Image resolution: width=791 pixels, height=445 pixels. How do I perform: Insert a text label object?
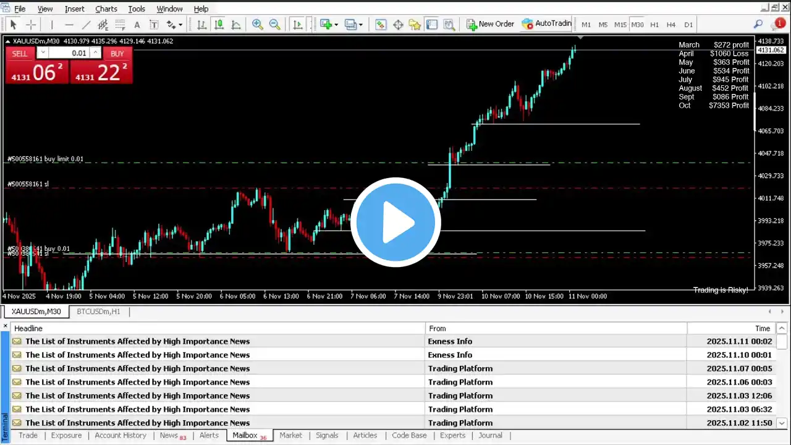coord(154,25)
